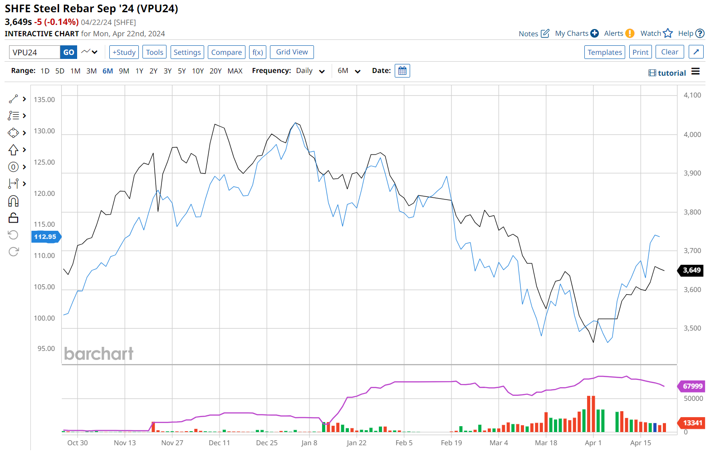The image size is (715, 457).
Task: Activate the magnet snap tool
Action: tap(13, 201)
